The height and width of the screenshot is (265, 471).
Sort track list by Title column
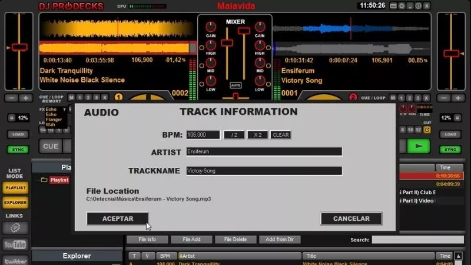pos(369,256)
